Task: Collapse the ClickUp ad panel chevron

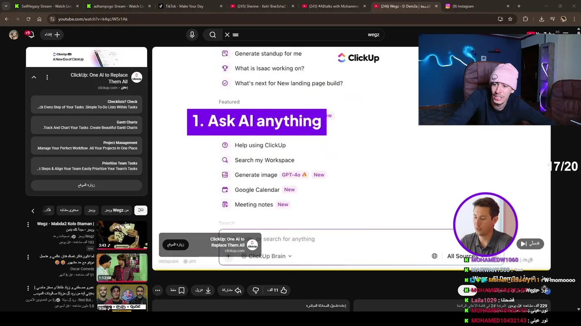Action: point(34,77)
